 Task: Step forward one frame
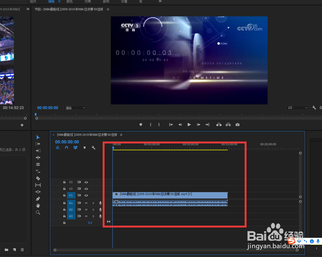pyautogui.click(x=198, y=125)
